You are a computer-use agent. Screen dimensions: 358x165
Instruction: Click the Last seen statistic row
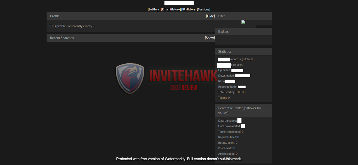230,65
